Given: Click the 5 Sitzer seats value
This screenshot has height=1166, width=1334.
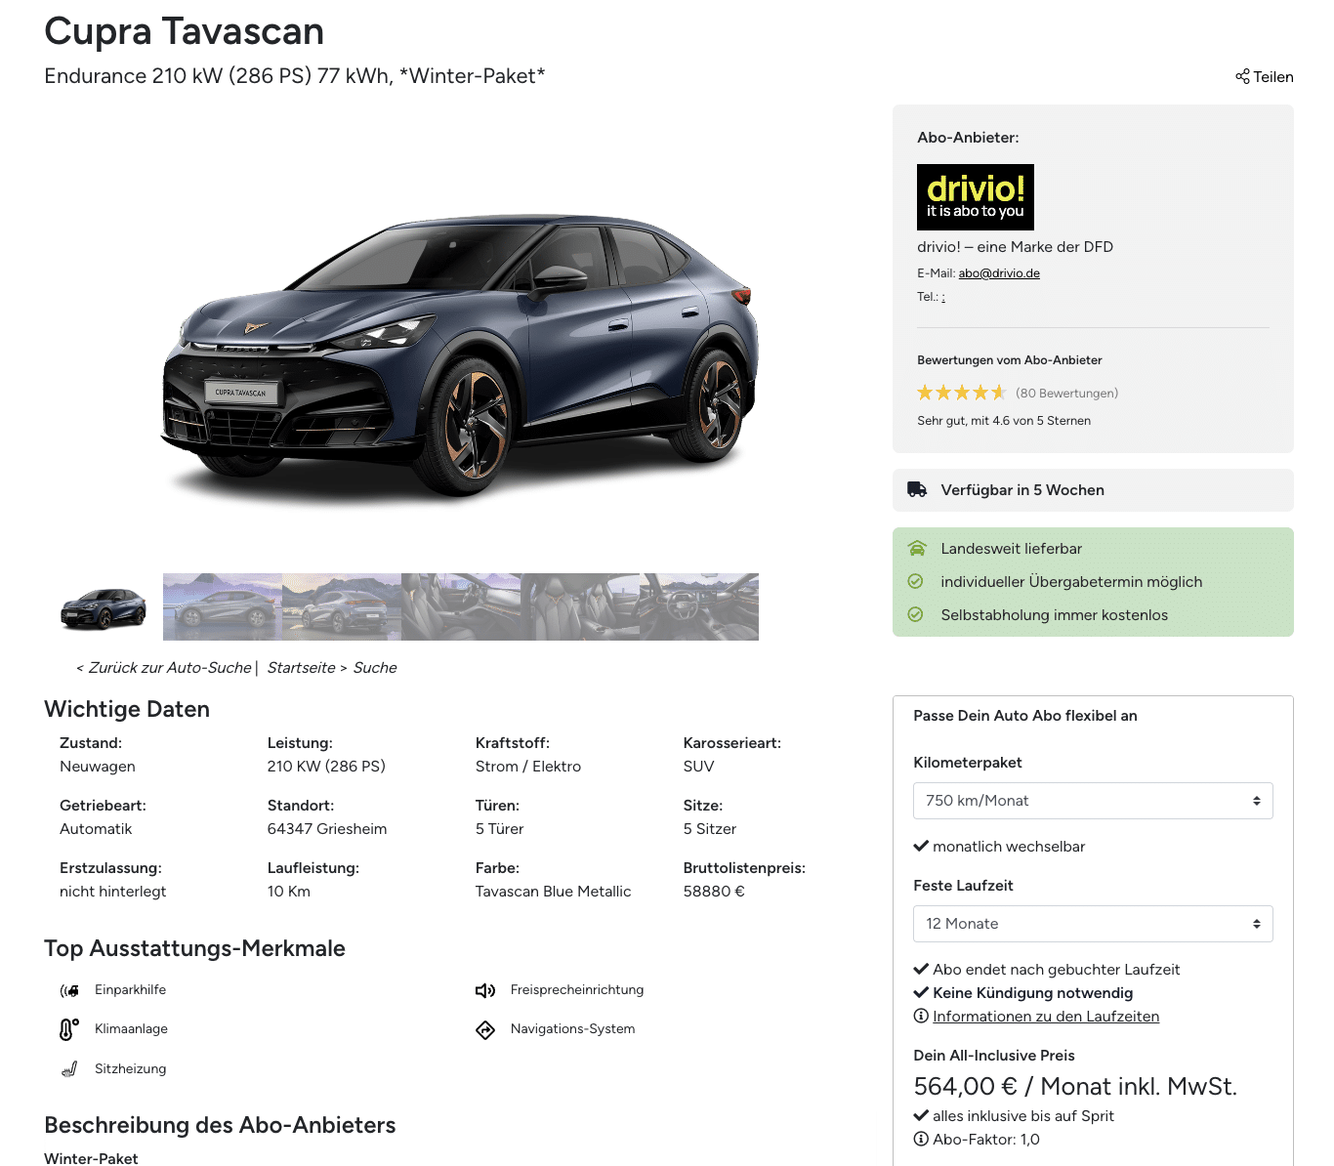Looking at the screenshot, I should (x=710, y=829).
